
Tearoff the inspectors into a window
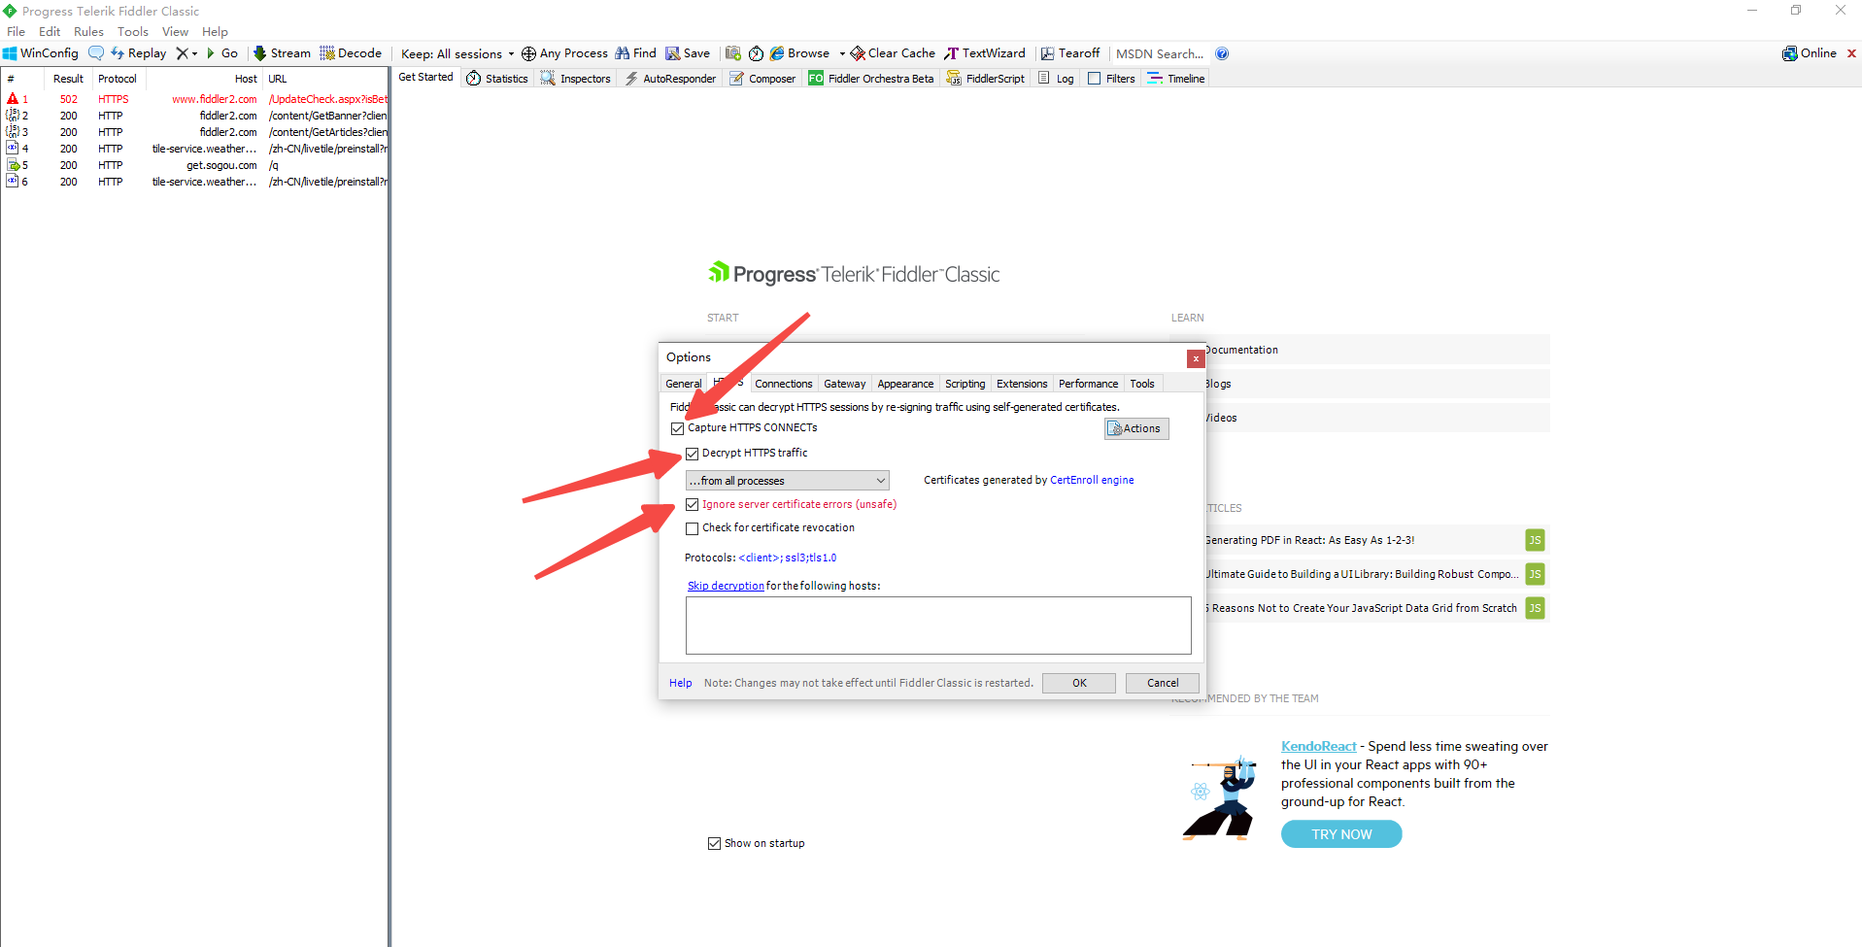point(1070,53)
